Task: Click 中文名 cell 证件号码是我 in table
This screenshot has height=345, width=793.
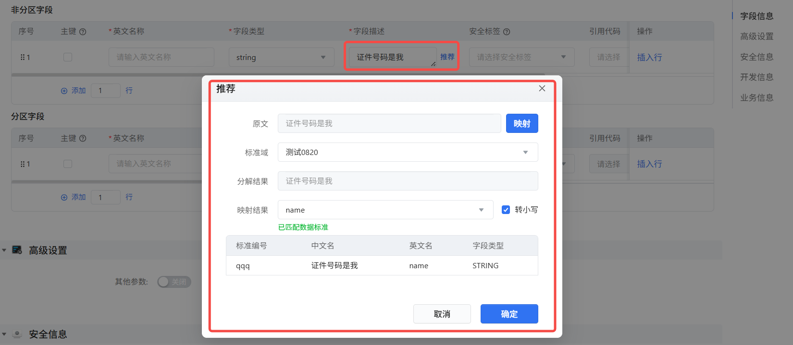Action: [x=335, y=265]
